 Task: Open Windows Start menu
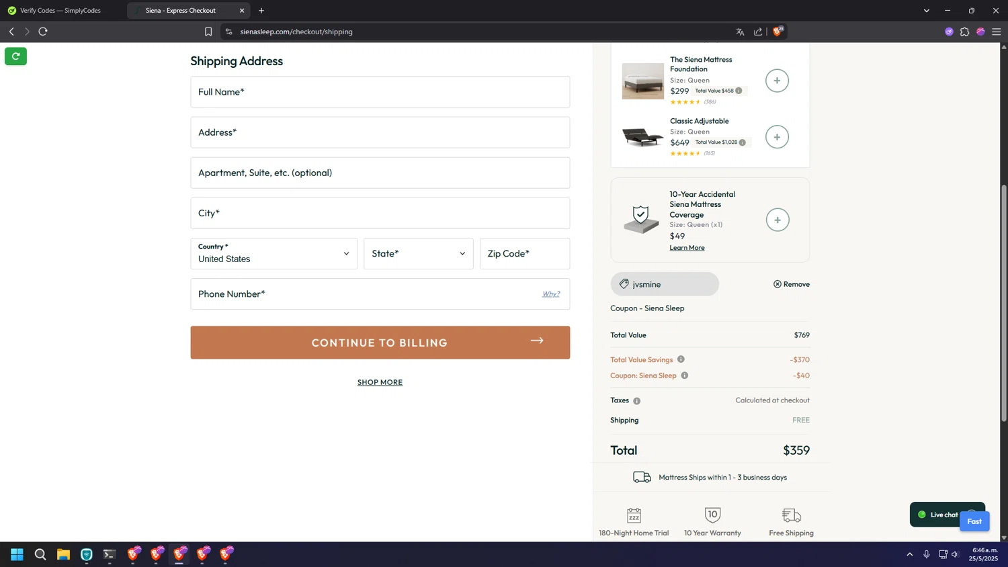click(17, 554)
